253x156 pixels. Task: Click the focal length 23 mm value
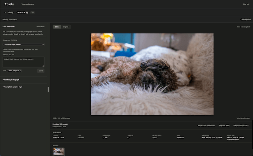click(x=105, y=138)
